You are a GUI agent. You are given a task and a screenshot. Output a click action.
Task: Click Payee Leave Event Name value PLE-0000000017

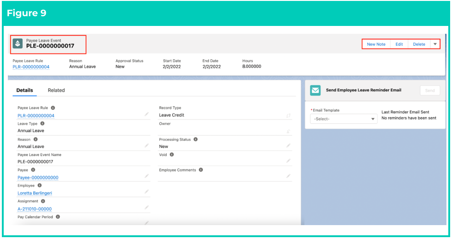[x=35, y=162]
